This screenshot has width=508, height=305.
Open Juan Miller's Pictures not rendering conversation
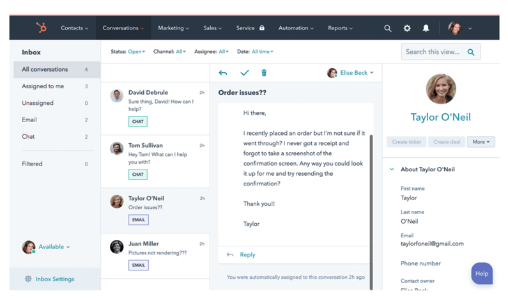point(155,256)
